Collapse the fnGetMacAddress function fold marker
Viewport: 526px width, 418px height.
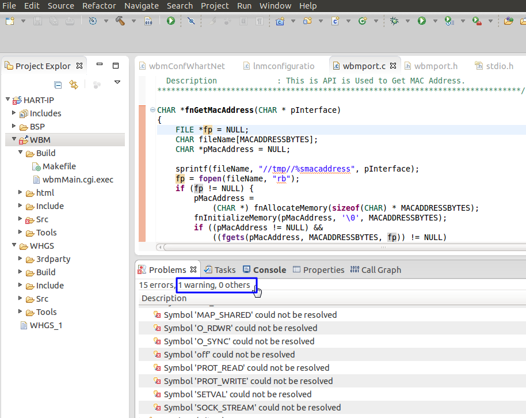click(152, 110)
